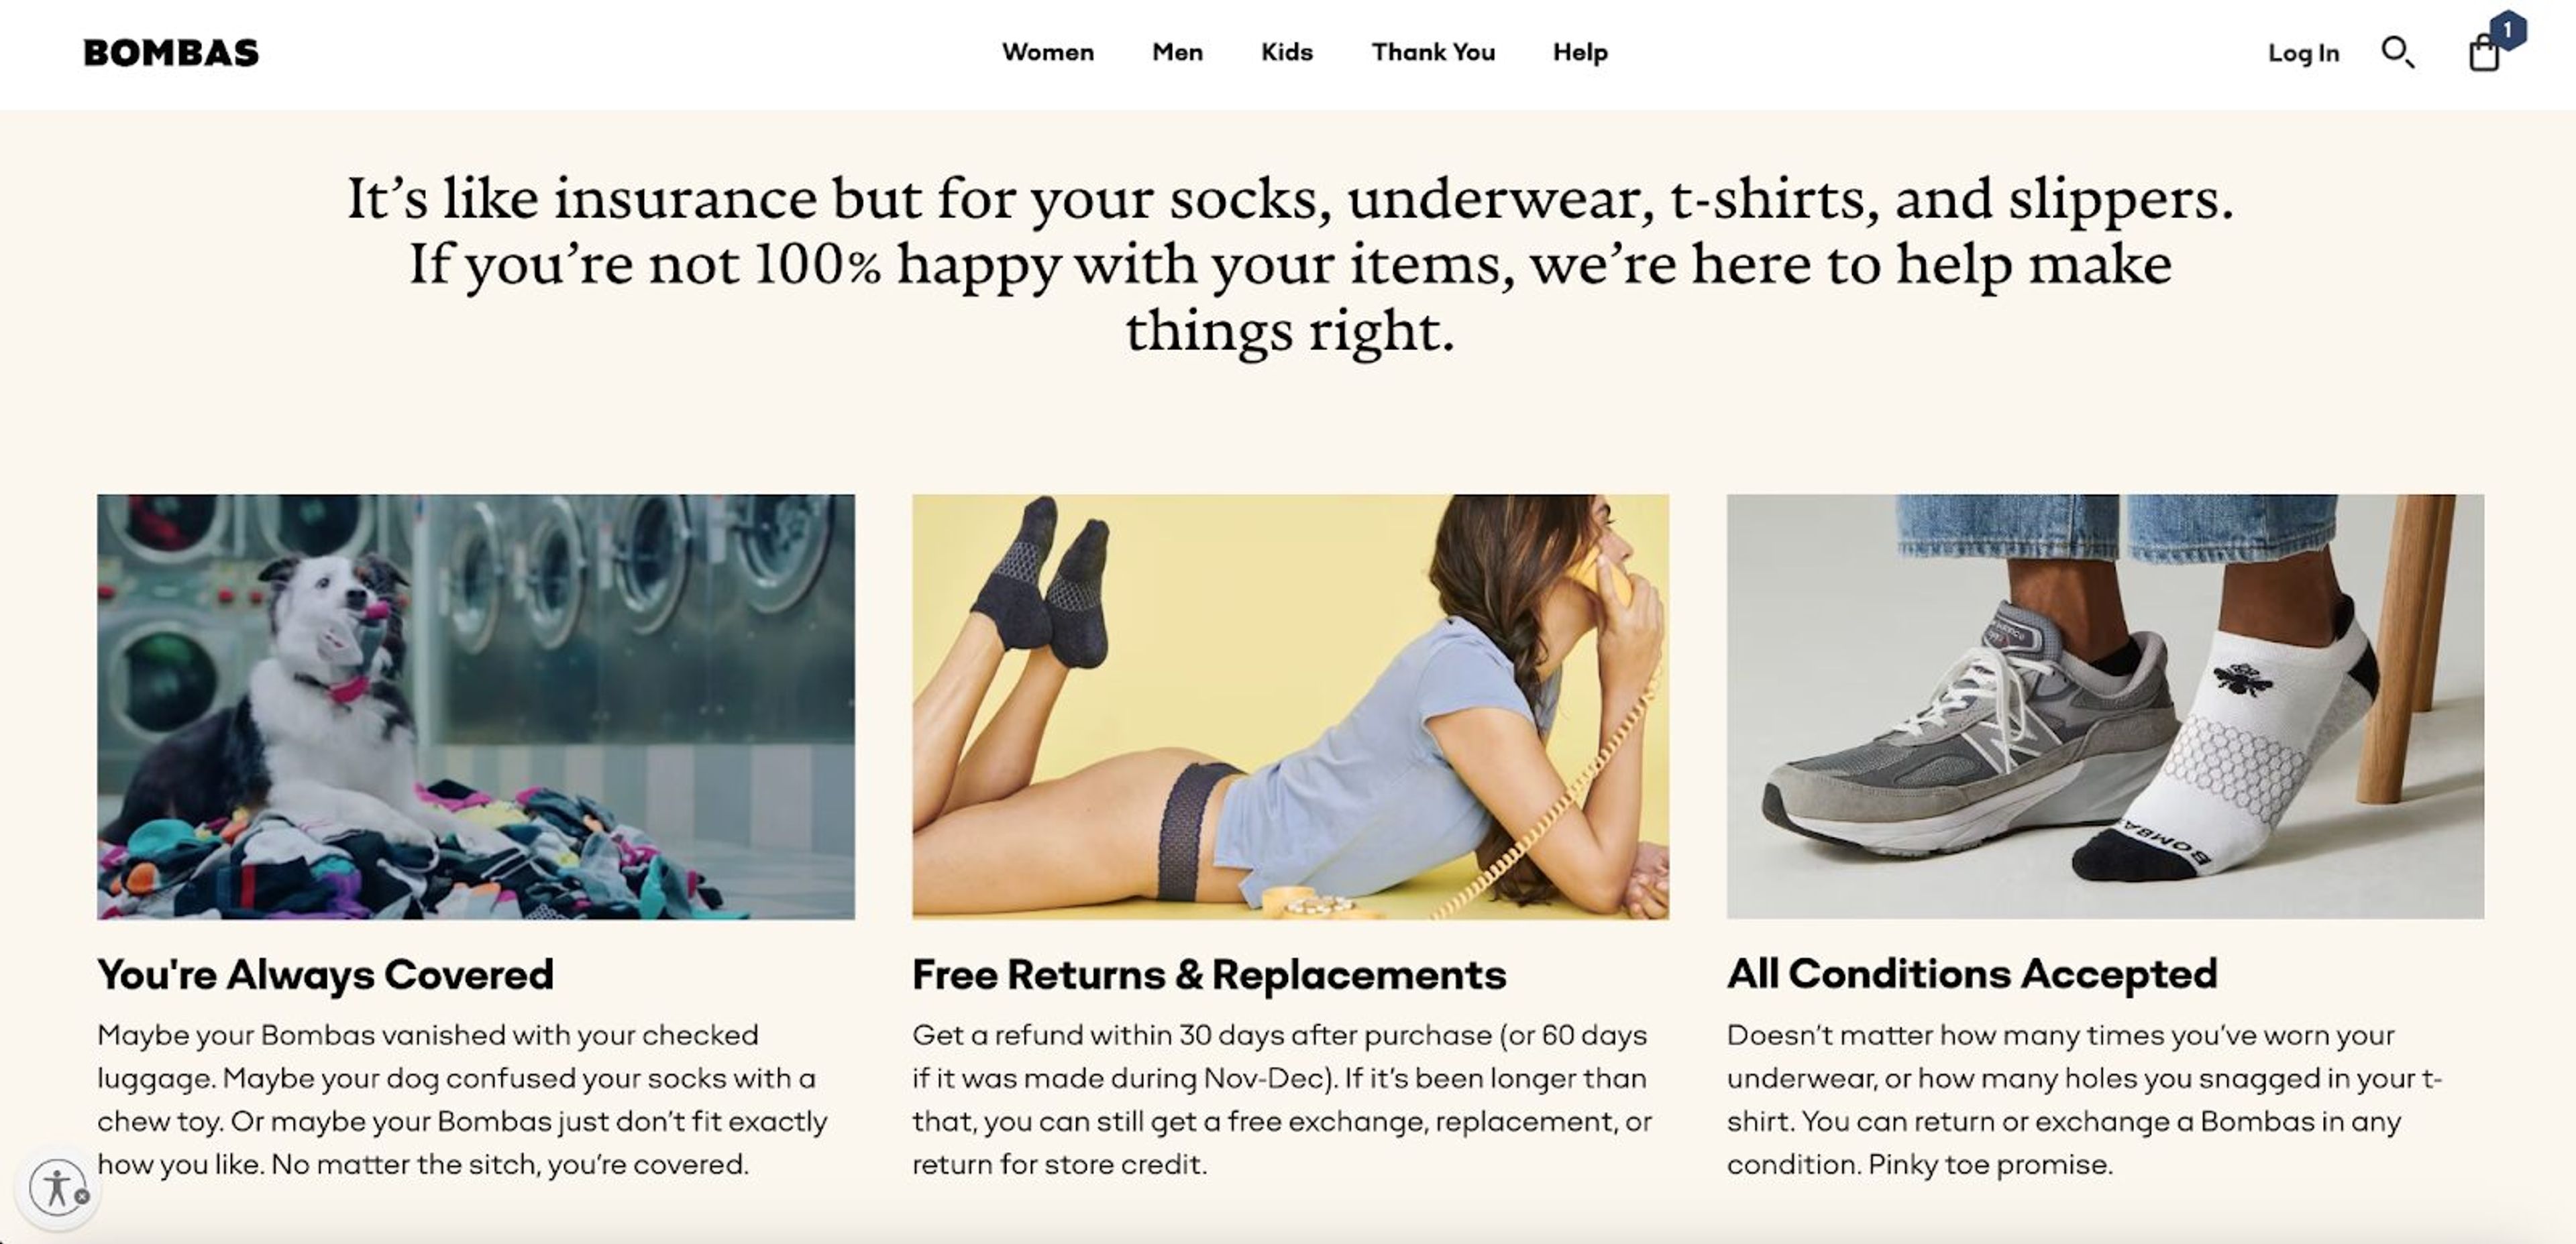The image size is (2576, 1244).
Task: Click the All Conditions Accepted heading
Action: click(1972, 975)
